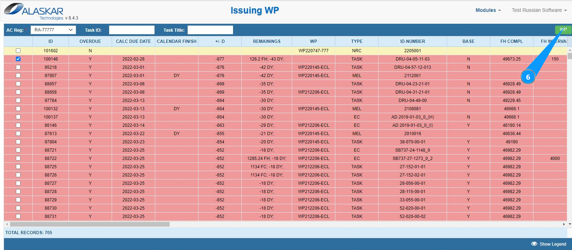Click the Alaskar Technologies logo
Screen dimensions: 572x250
click(x=34, y=12)
